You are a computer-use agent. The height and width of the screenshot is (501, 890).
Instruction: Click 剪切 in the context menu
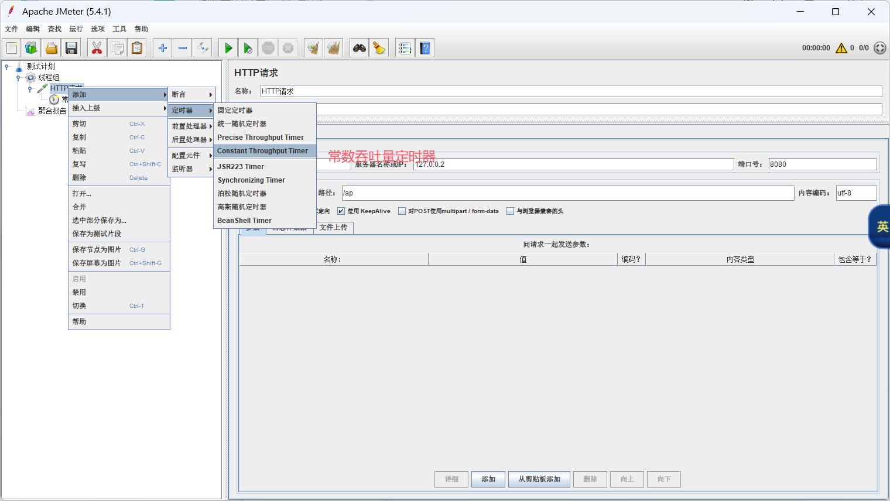coord(119,124)
